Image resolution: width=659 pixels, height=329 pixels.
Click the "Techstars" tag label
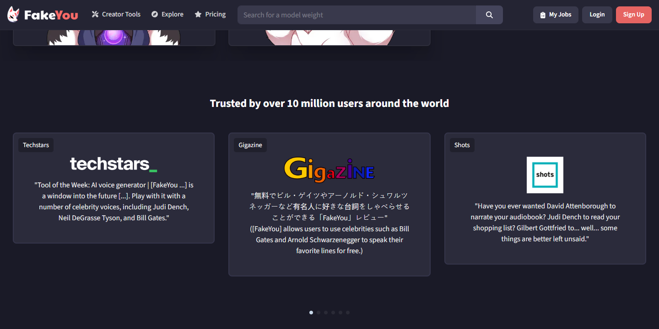(x=36, y=145)
